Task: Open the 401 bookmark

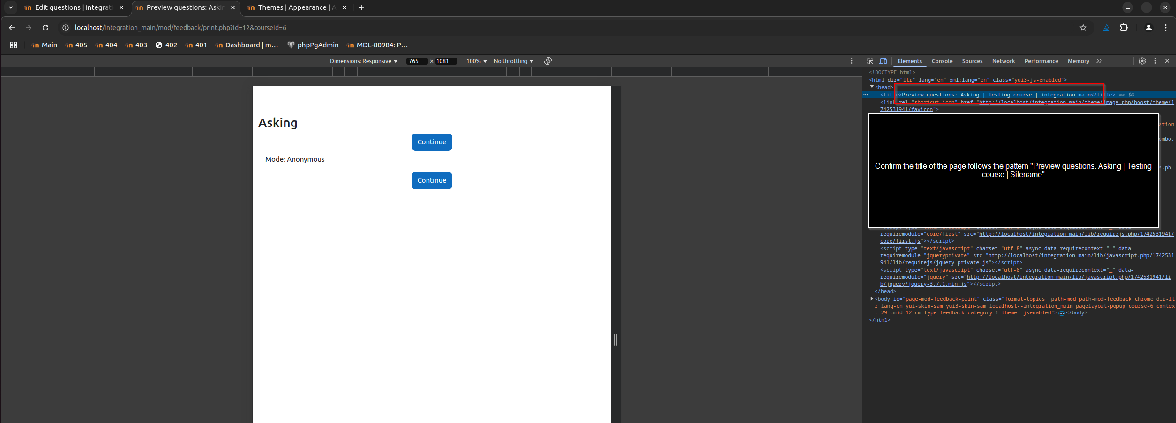Action: pos(196,45)
